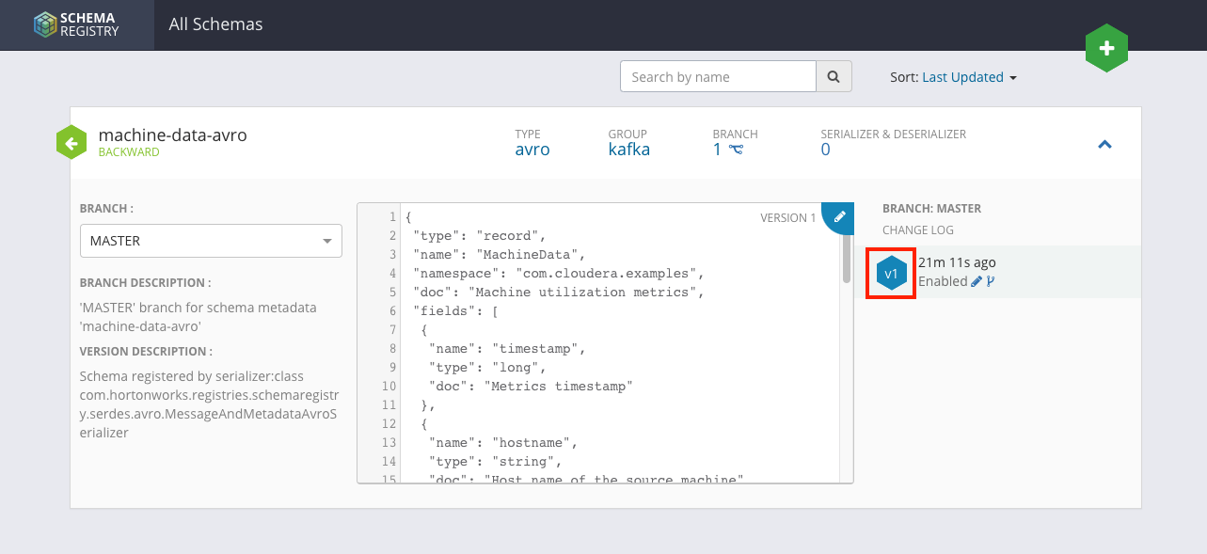The image size is (1207, 554).
Task: Click the All Schemas header title
Action: pyautogui.click(x=215, y=24)
